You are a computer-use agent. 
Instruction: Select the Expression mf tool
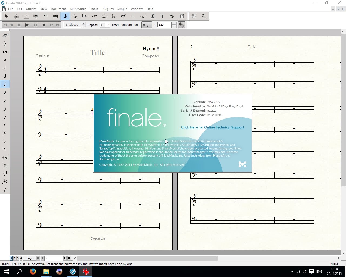coord(123,16)
